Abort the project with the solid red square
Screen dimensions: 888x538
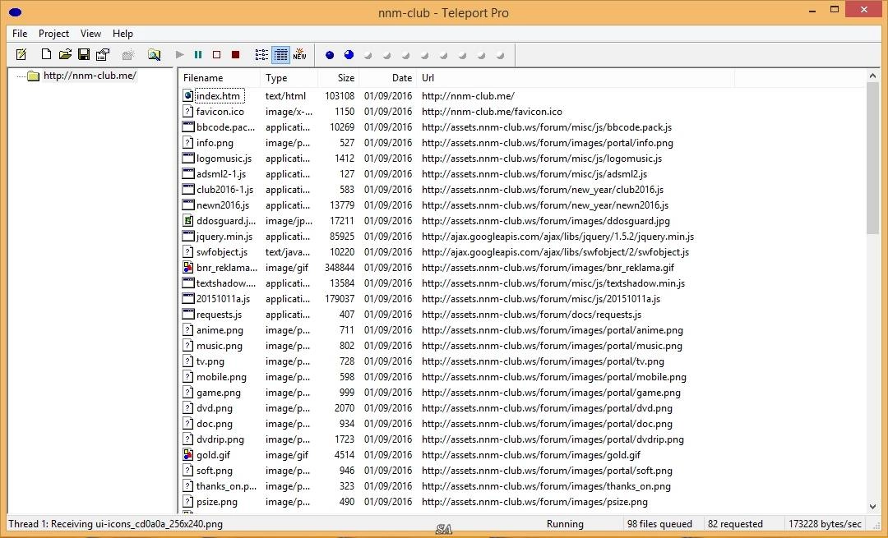(236, 55)
